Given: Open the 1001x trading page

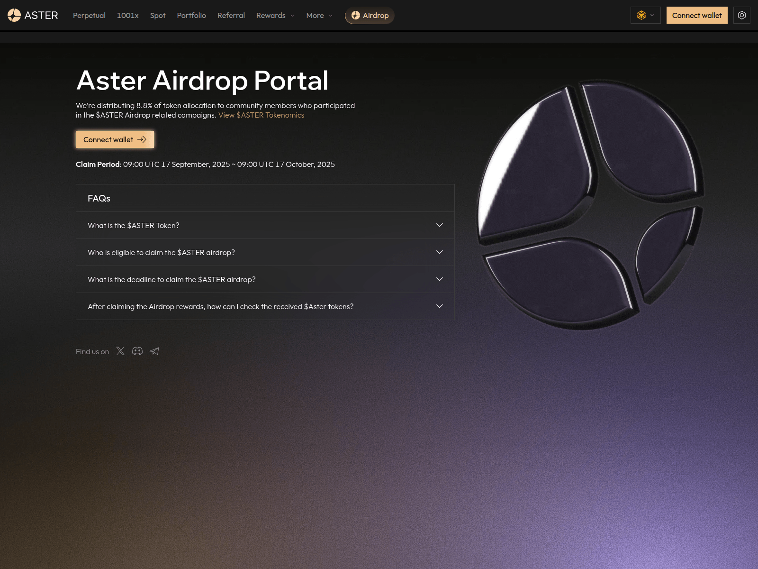Looking at the screenshot, I should pyautogui.click(x=128, y=15).
